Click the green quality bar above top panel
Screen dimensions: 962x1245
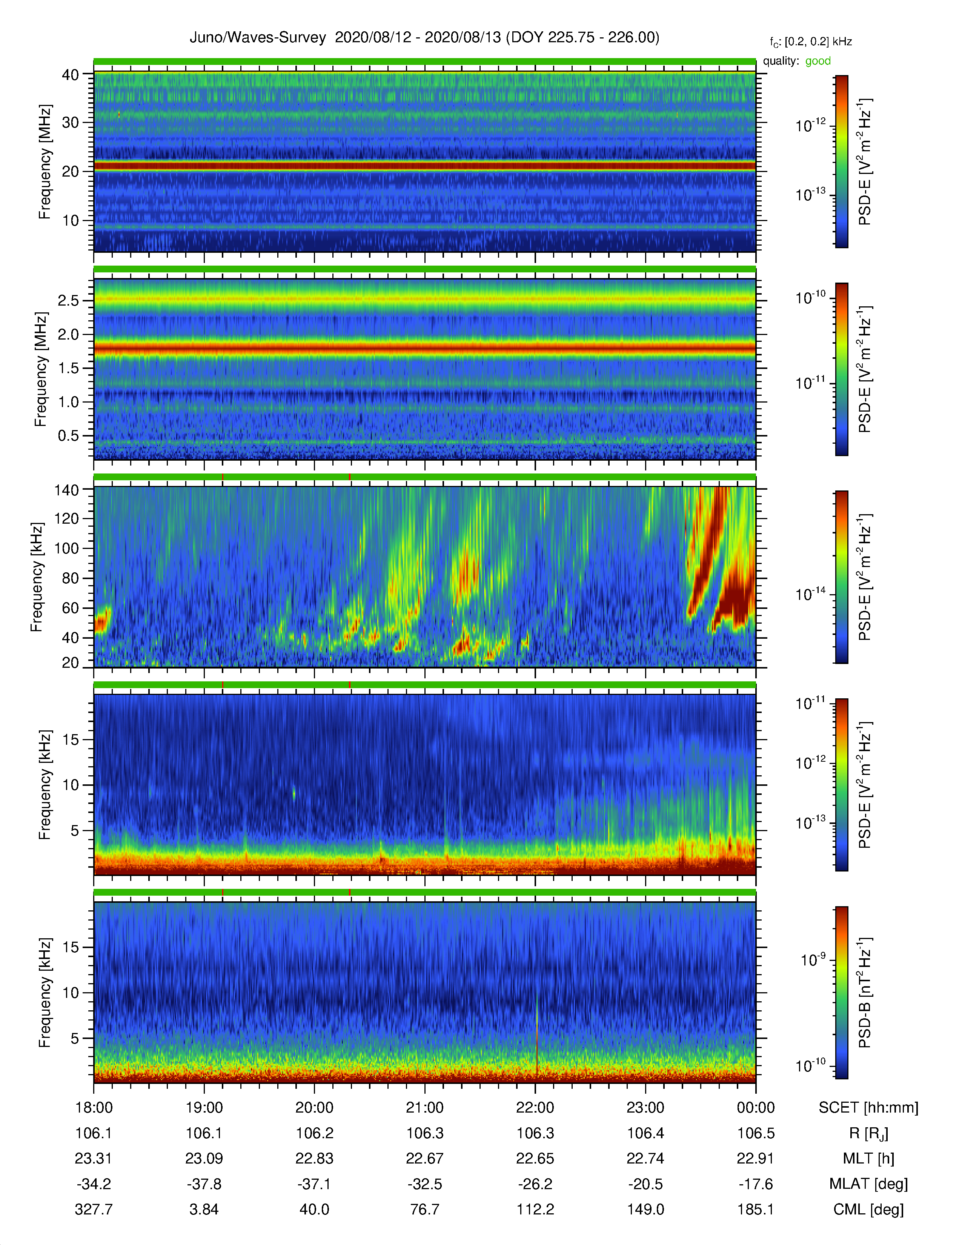[x=424, y=61]
